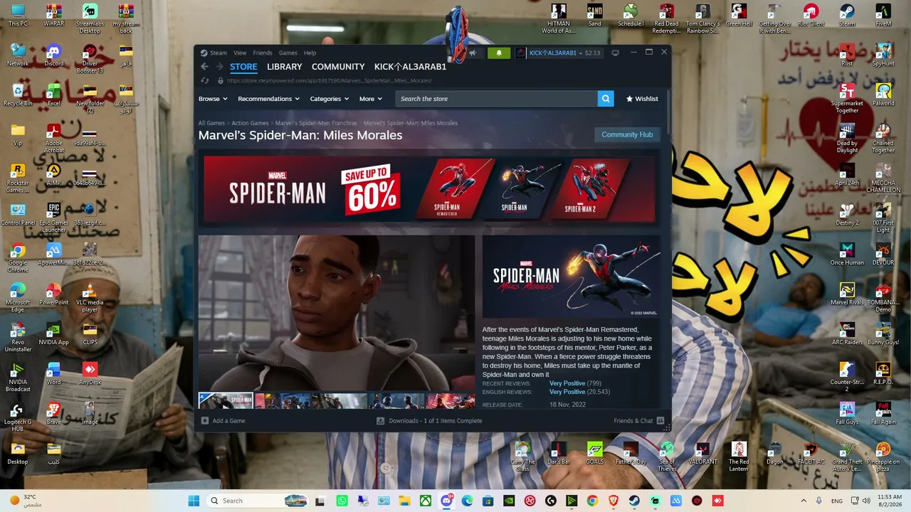911x512 pixels.
Task: Select Epic Games Launcher desktop icon
Action: click(x=53, y=218)
